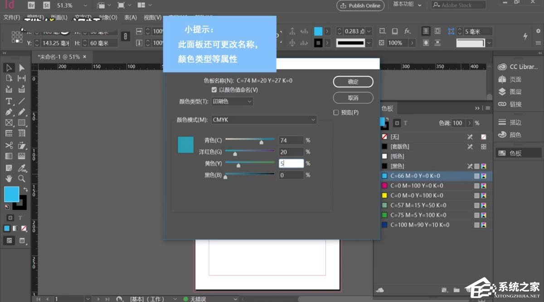Activate the Type tool
This screenshot has height=302, width=544.
tap(9, 101)
